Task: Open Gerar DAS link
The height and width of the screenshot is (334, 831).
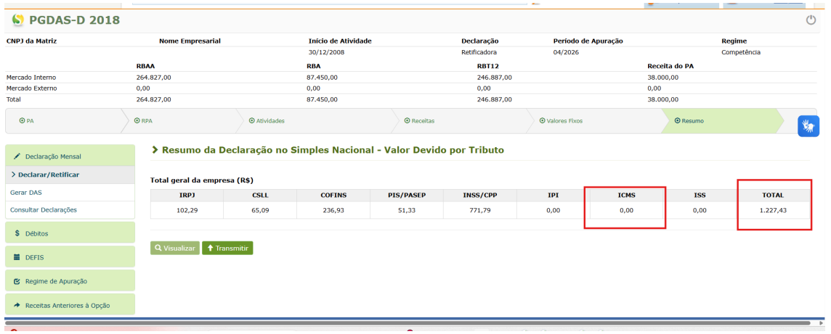Action: pyautogui.click(x=25, y=193)
